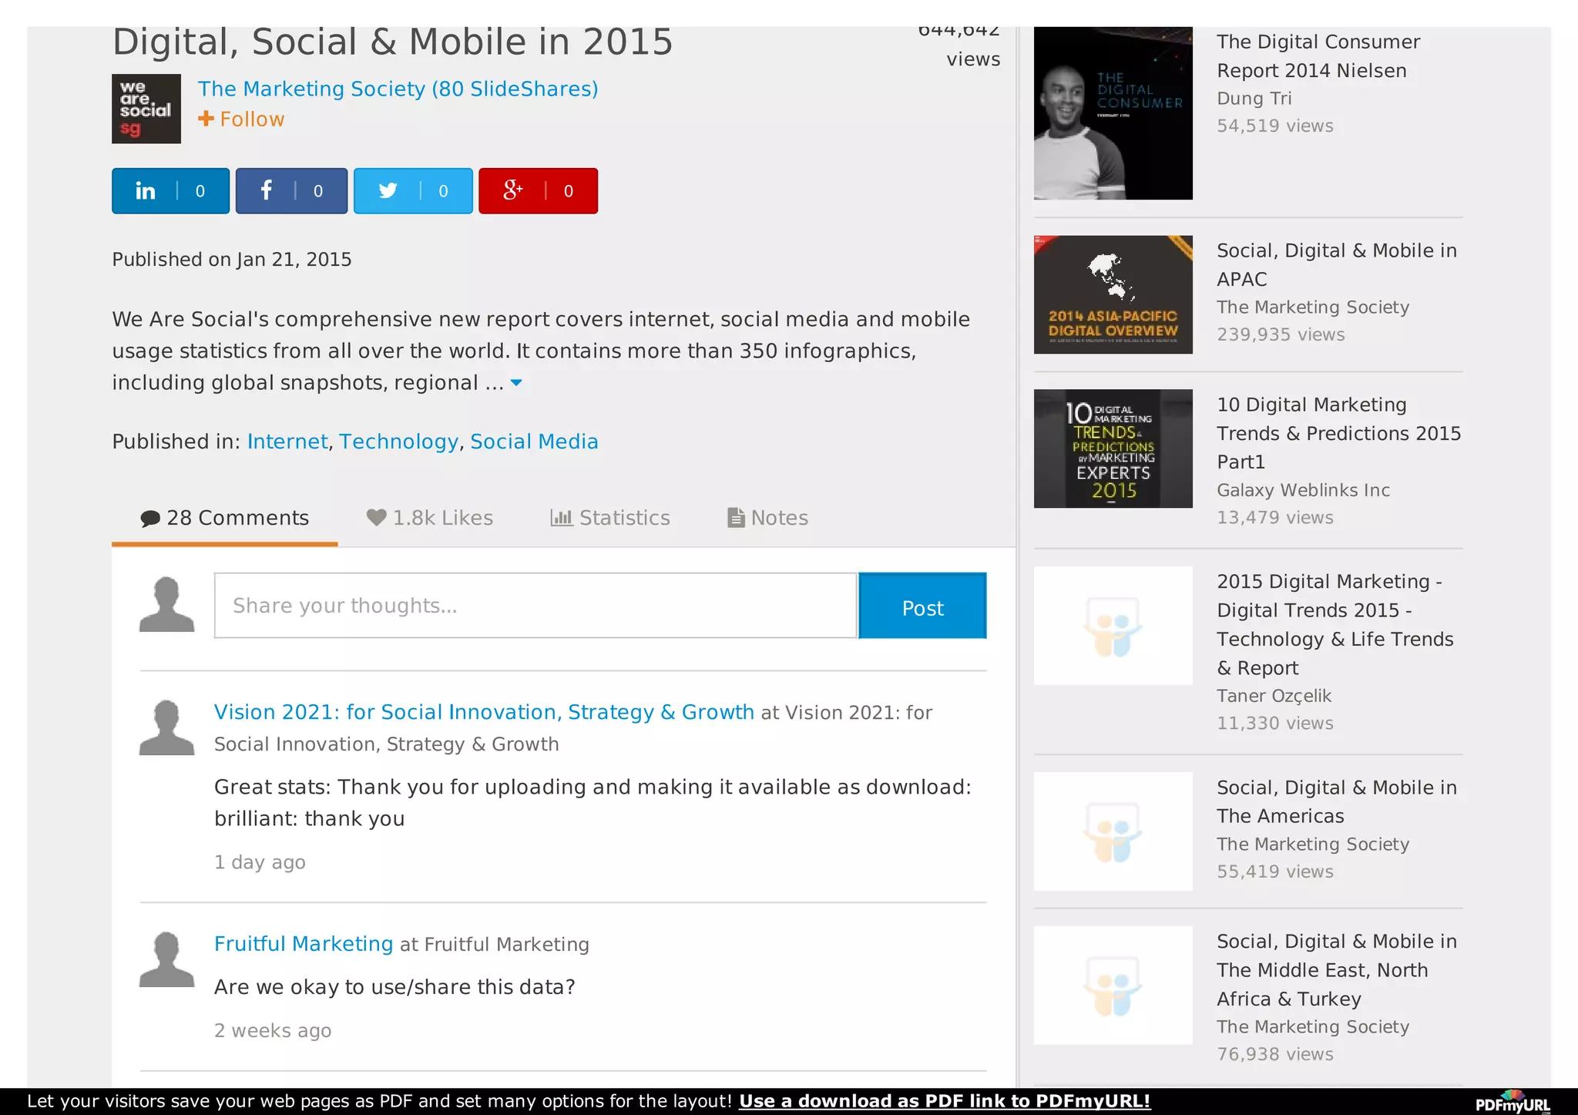This screenshot has width=1578, height=1115.
Task: Open Vision 2021 commenter profile link
Action: tap(484, 712)
